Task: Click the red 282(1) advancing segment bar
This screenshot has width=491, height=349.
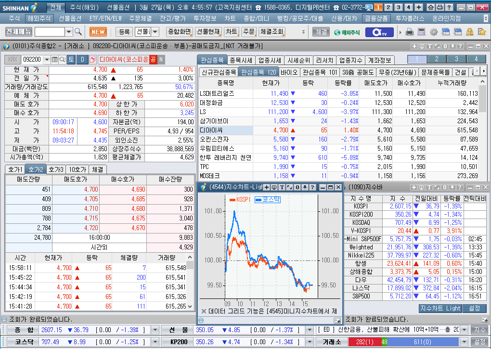Action: (364, 341)
